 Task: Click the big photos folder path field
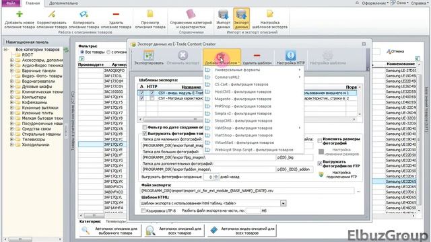(x=209, y=157)
